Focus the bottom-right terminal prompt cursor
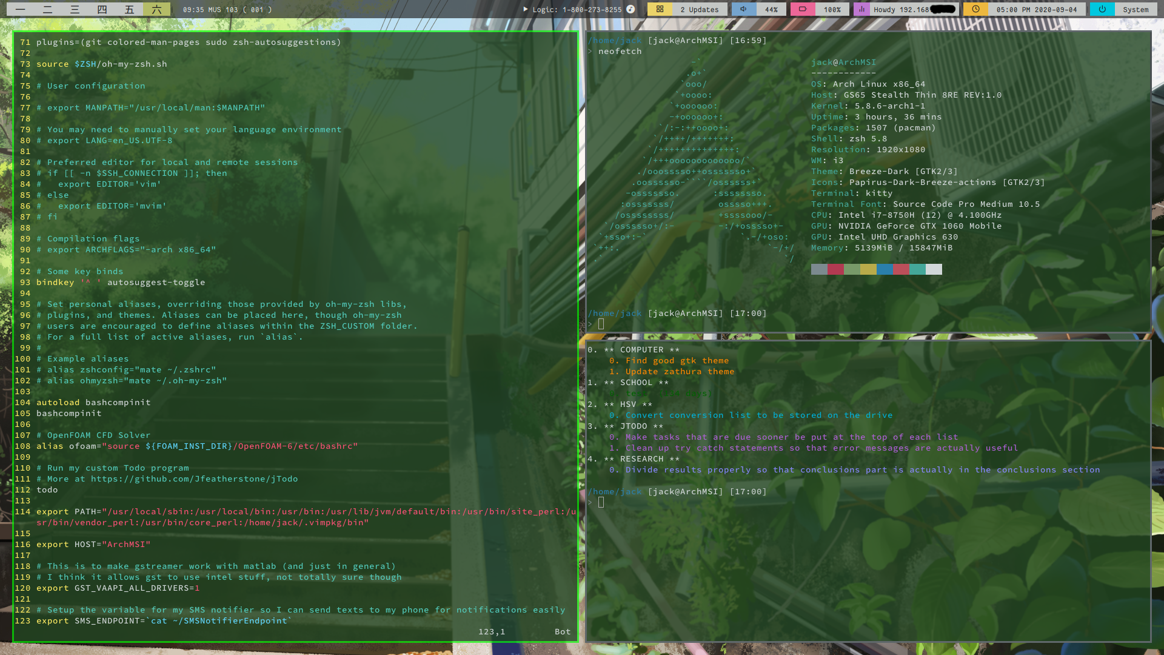Viewport: 1164px width, 655px height. (x=601, y=502)
